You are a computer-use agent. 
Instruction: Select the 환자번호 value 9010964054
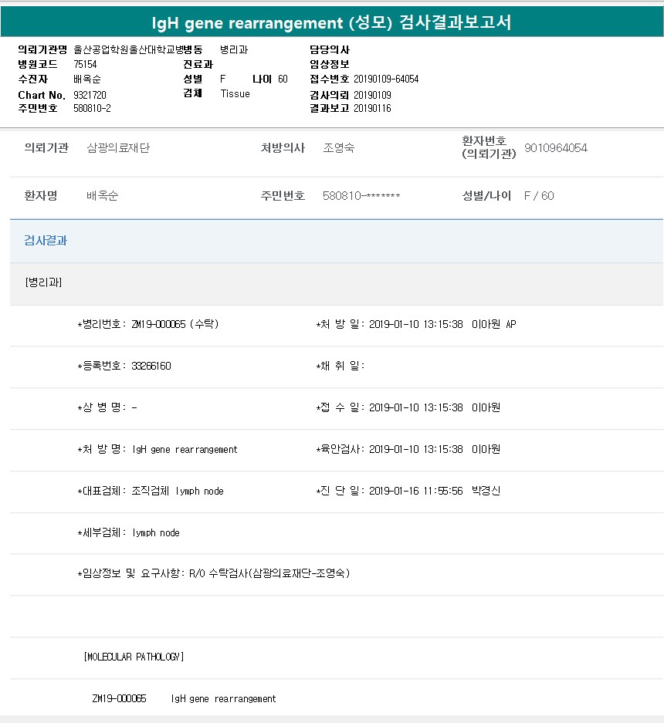click(x=555, y=148)
